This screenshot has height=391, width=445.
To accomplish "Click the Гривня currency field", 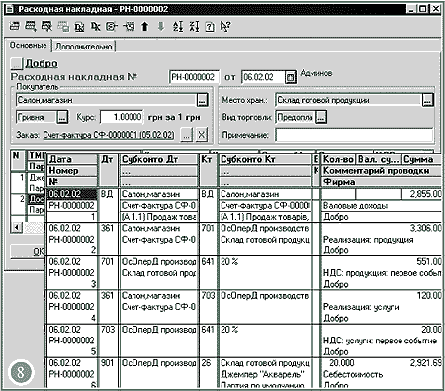I will click(37, 117).
